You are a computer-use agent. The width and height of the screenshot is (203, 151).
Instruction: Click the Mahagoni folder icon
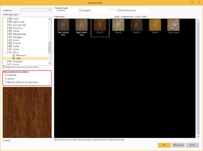(10, 37)
